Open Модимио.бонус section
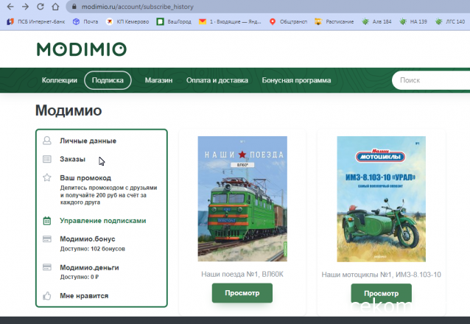Image resolution: width=470 pixels, height=324 pixels. tap(87, 239)
